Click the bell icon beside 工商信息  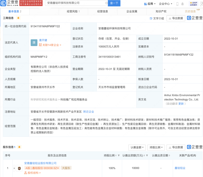(18, 18)
